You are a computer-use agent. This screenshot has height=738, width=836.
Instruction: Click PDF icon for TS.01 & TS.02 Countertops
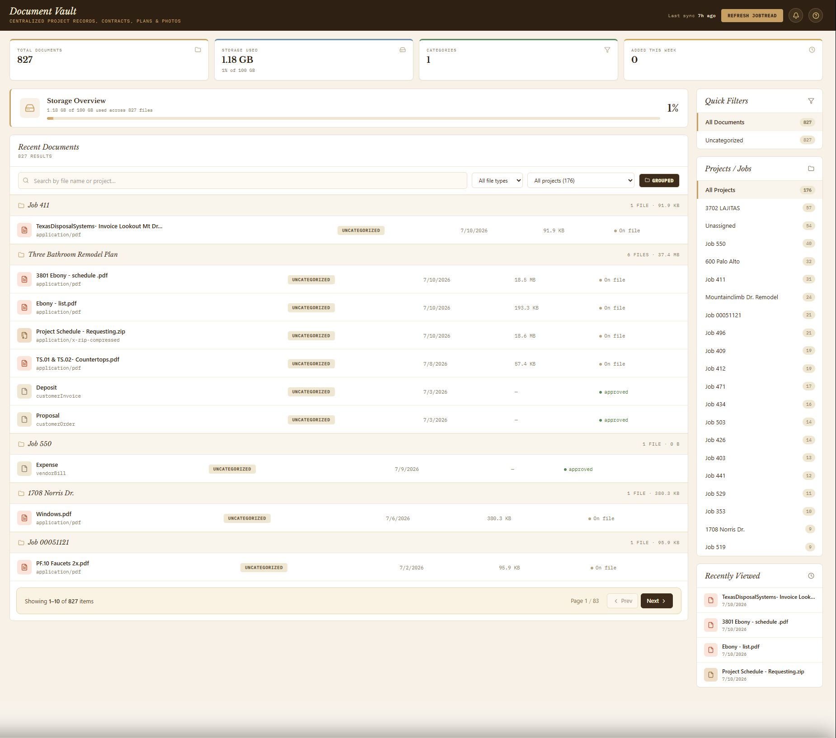pos(24,363)
